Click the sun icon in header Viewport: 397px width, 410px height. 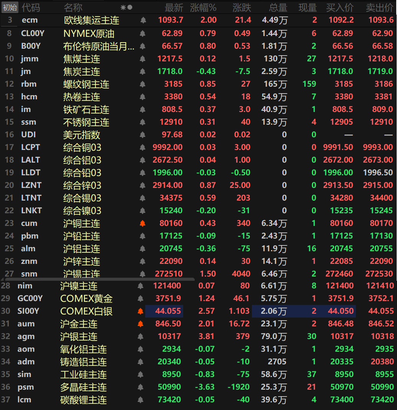coord(123,7)
